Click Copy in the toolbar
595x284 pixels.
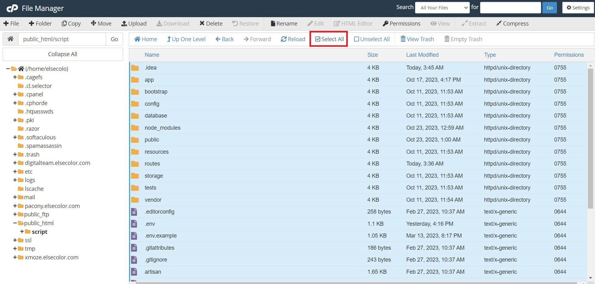(71, 23)
